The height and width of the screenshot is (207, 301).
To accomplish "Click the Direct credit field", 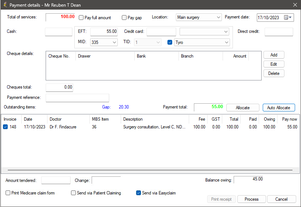I will [279, 32].
